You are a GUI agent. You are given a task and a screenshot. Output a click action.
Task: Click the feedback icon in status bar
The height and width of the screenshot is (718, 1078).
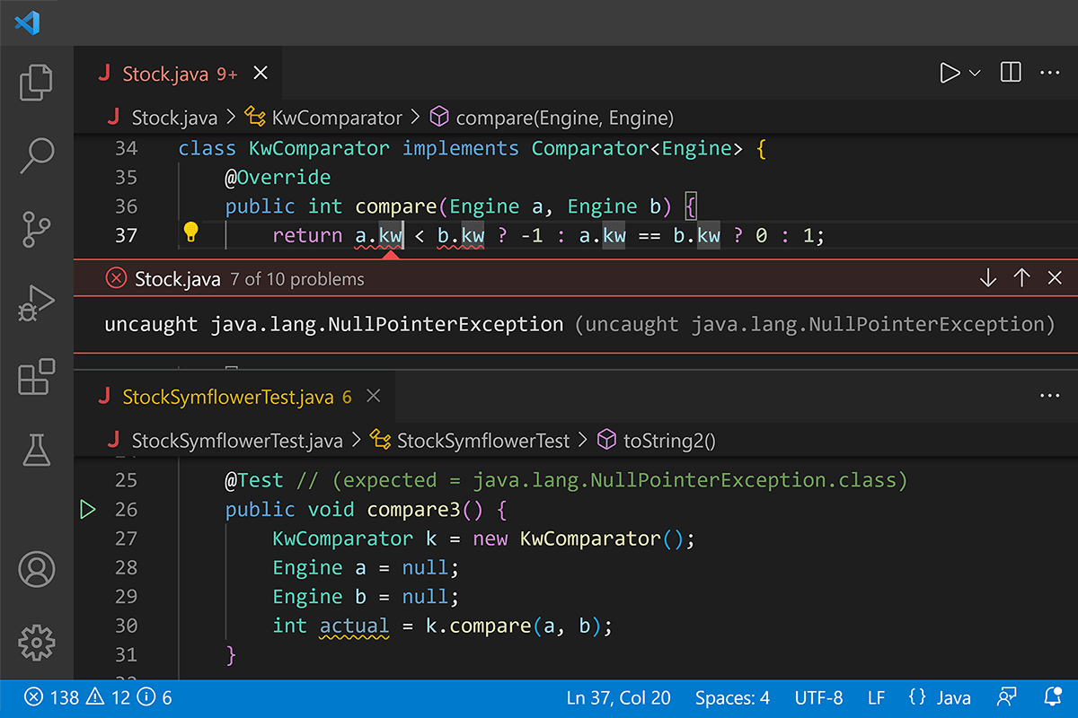tap(1007, 697)
